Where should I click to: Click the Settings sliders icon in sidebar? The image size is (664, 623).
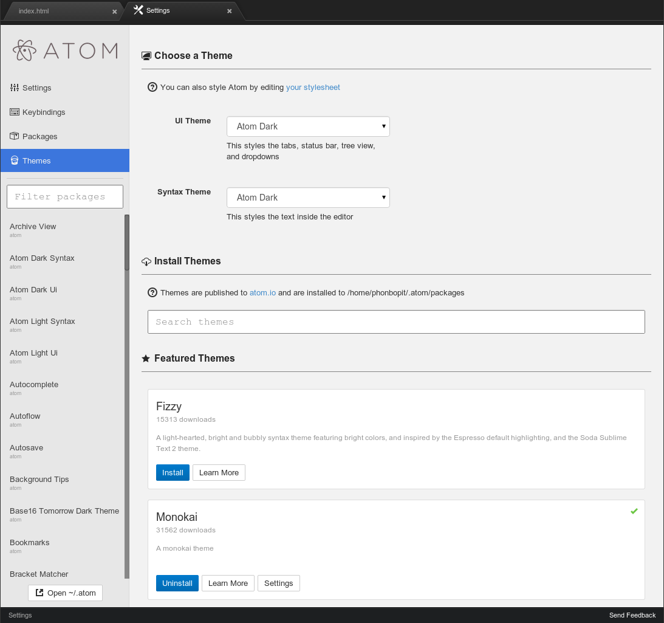(x=15, y=88)
